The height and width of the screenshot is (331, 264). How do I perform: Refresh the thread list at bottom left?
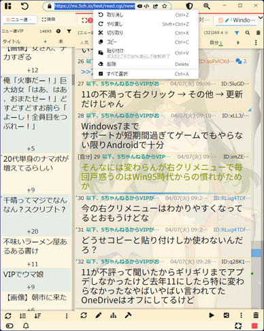tap(8, 315)
